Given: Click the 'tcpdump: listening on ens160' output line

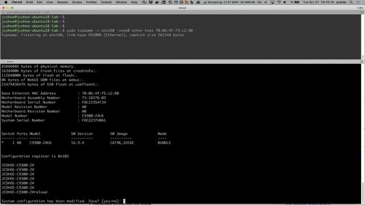Looking at the screenshot, I should point(92,35).
